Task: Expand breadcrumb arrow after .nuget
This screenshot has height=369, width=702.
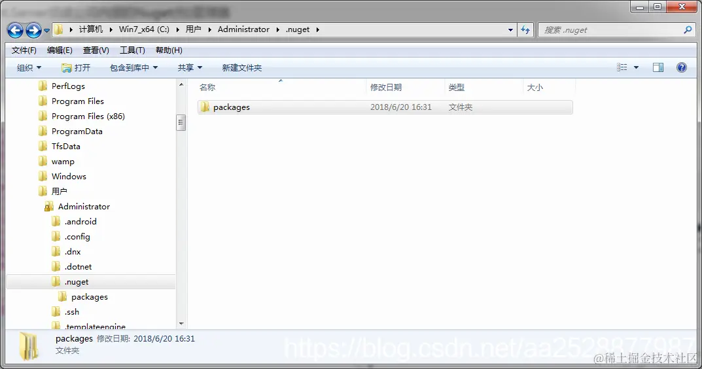Action: pos(318,29)
